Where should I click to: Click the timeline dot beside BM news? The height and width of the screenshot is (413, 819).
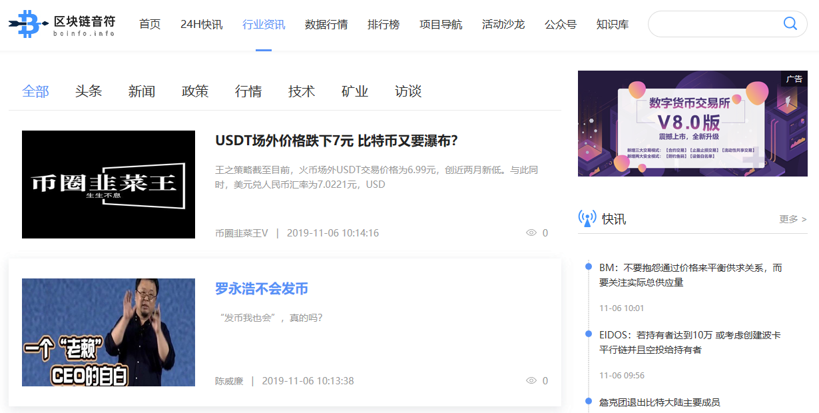588,266
